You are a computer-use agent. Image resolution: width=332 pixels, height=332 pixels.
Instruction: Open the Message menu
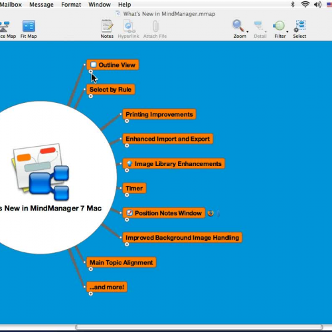point(41,5)
